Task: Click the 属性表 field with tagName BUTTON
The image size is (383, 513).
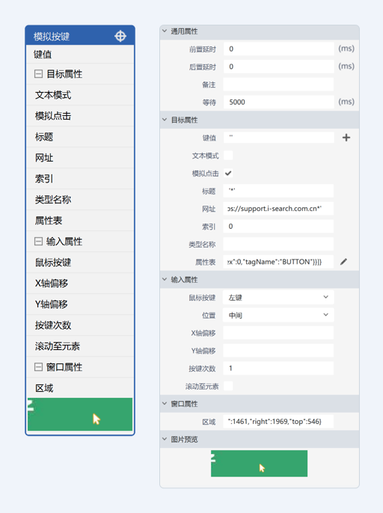Action: tap(278, 262)
